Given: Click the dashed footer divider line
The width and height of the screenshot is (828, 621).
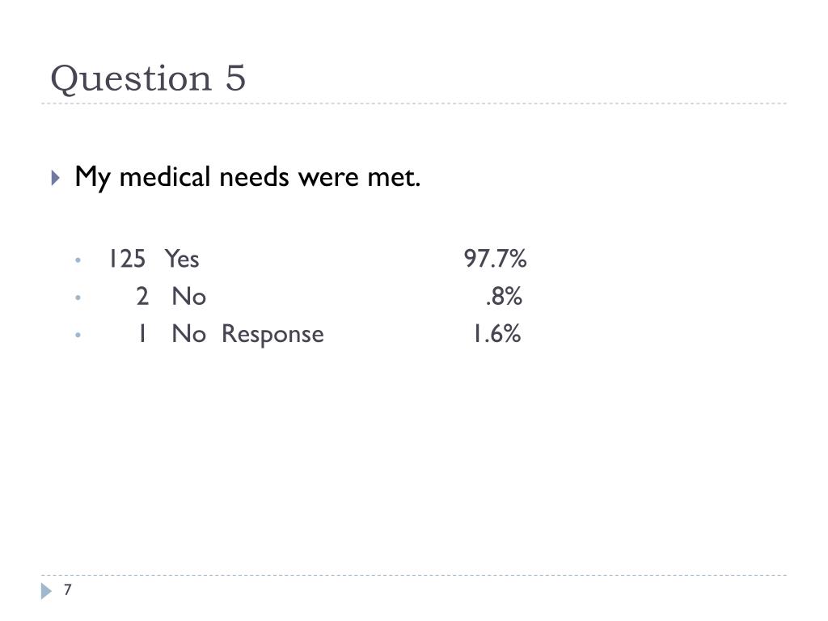Looking at the screenshot, I should point(414,575).
